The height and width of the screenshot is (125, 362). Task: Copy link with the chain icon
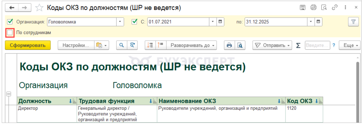coord(335,8)
